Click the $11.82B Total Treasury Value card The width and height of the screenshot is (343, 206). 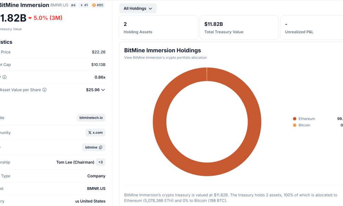point(239,27)
